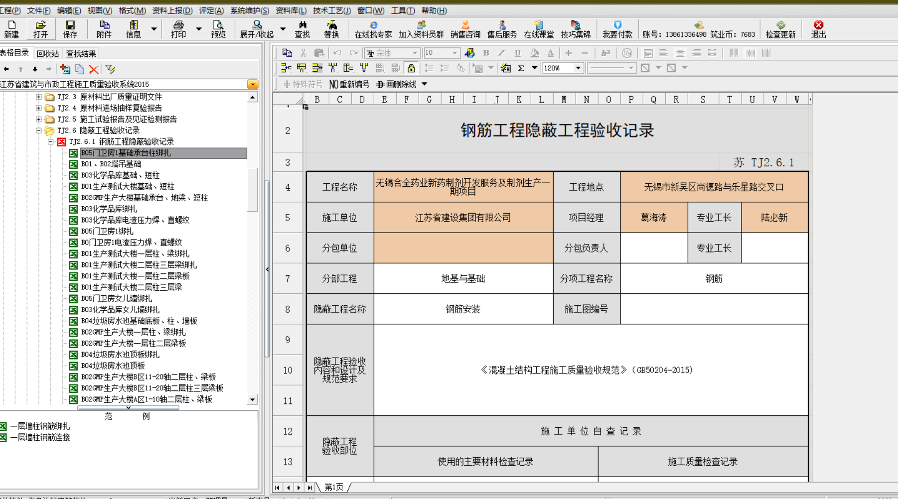Click the sum Σ icon
This screenshot has width=898, height=499.
click(x=521, y=68)
